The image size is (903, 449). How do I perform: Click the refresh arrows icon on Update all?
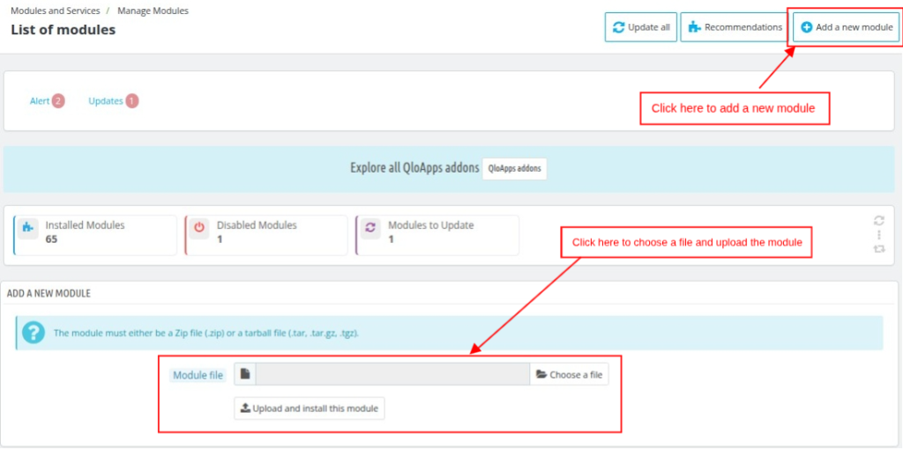coord(618,27)
